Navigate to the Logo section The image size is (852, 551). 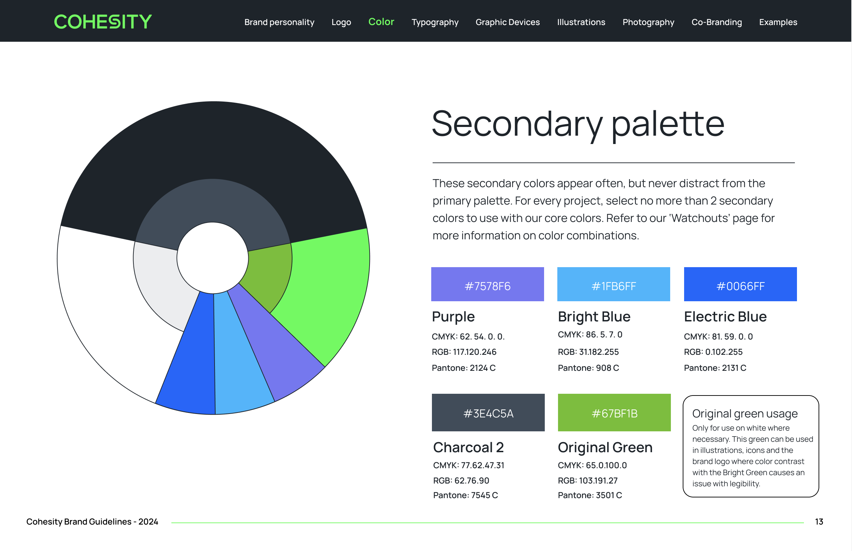(x=341, y=22)
